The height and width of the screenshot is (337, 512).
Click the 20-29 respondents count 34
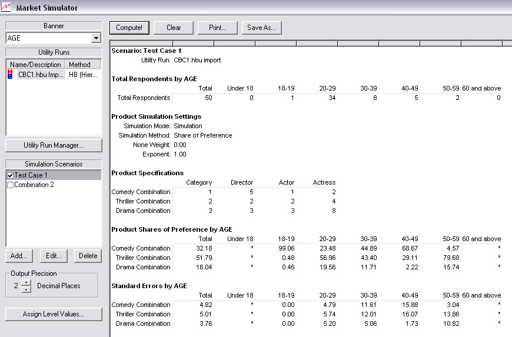point(332,98)
